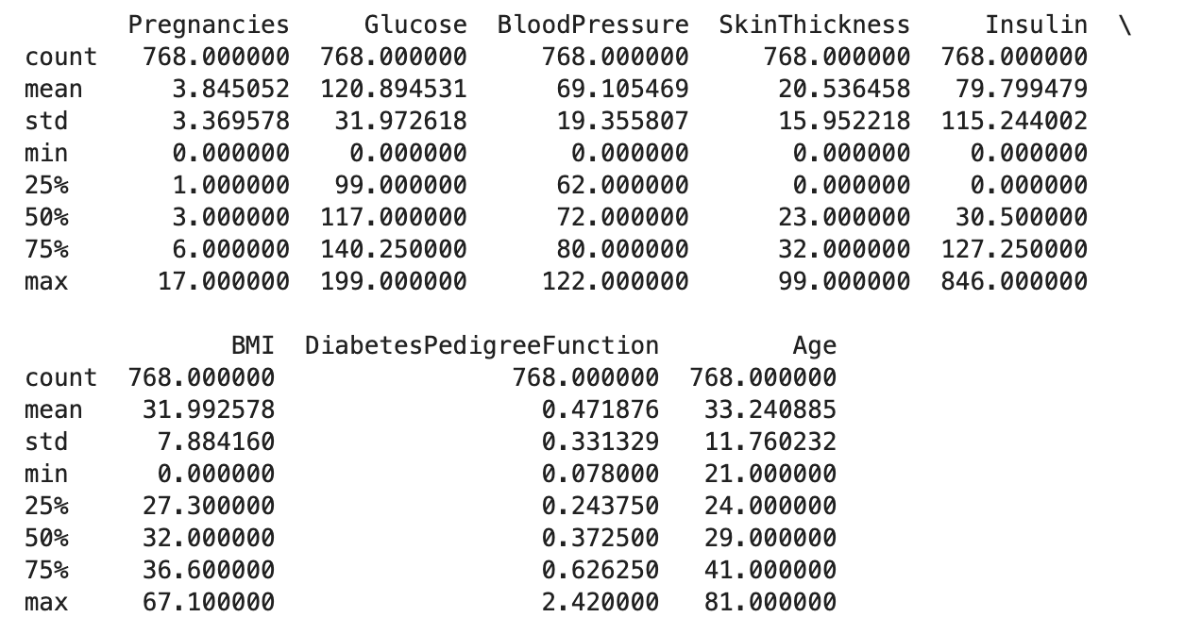1201x634 pixels.
Task: Click the Insulin column header
Action: click(1037, 25)
